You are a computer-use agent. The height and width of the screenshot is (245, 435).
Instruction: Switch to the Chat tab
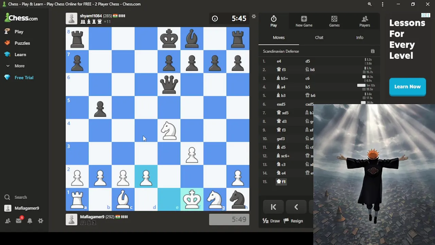(319, 37)
